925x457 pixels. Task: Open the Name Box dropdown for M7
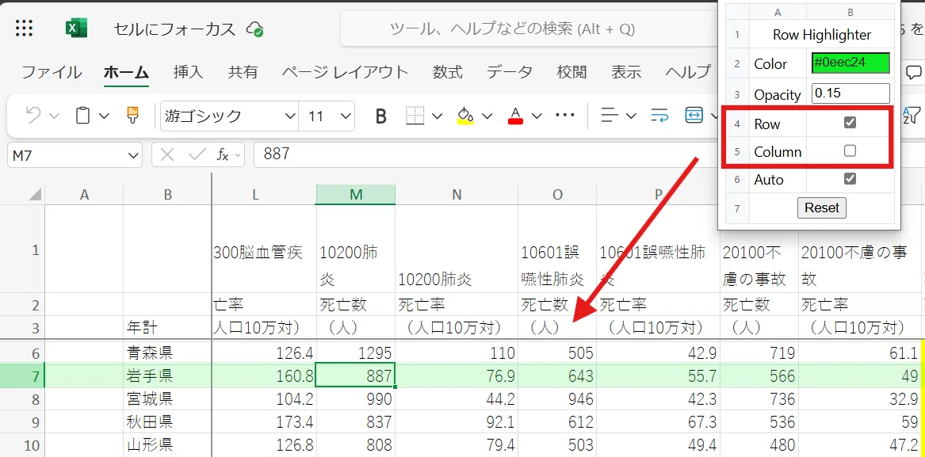click(x=132, y=156)
